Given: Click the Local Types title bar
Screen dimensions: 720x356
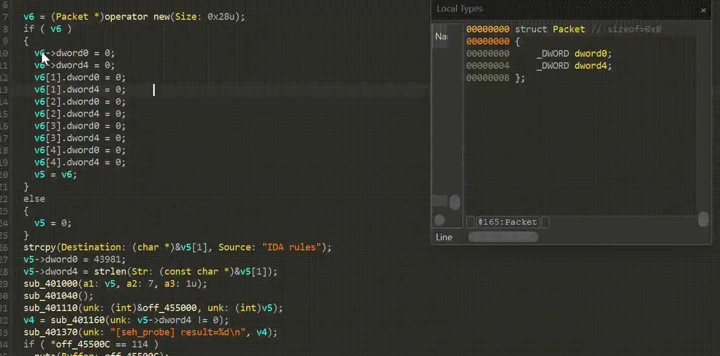Looking at the screenshot, I should pyautogui.click(x=556, y=9).
